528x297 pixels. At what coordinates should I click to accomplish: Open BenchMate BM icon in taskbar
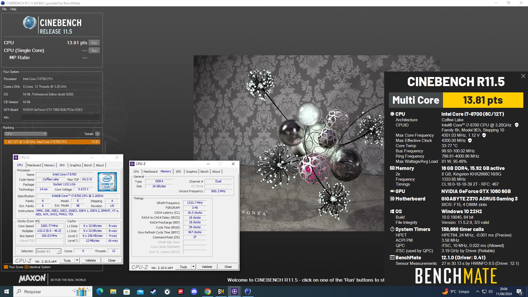221,291
